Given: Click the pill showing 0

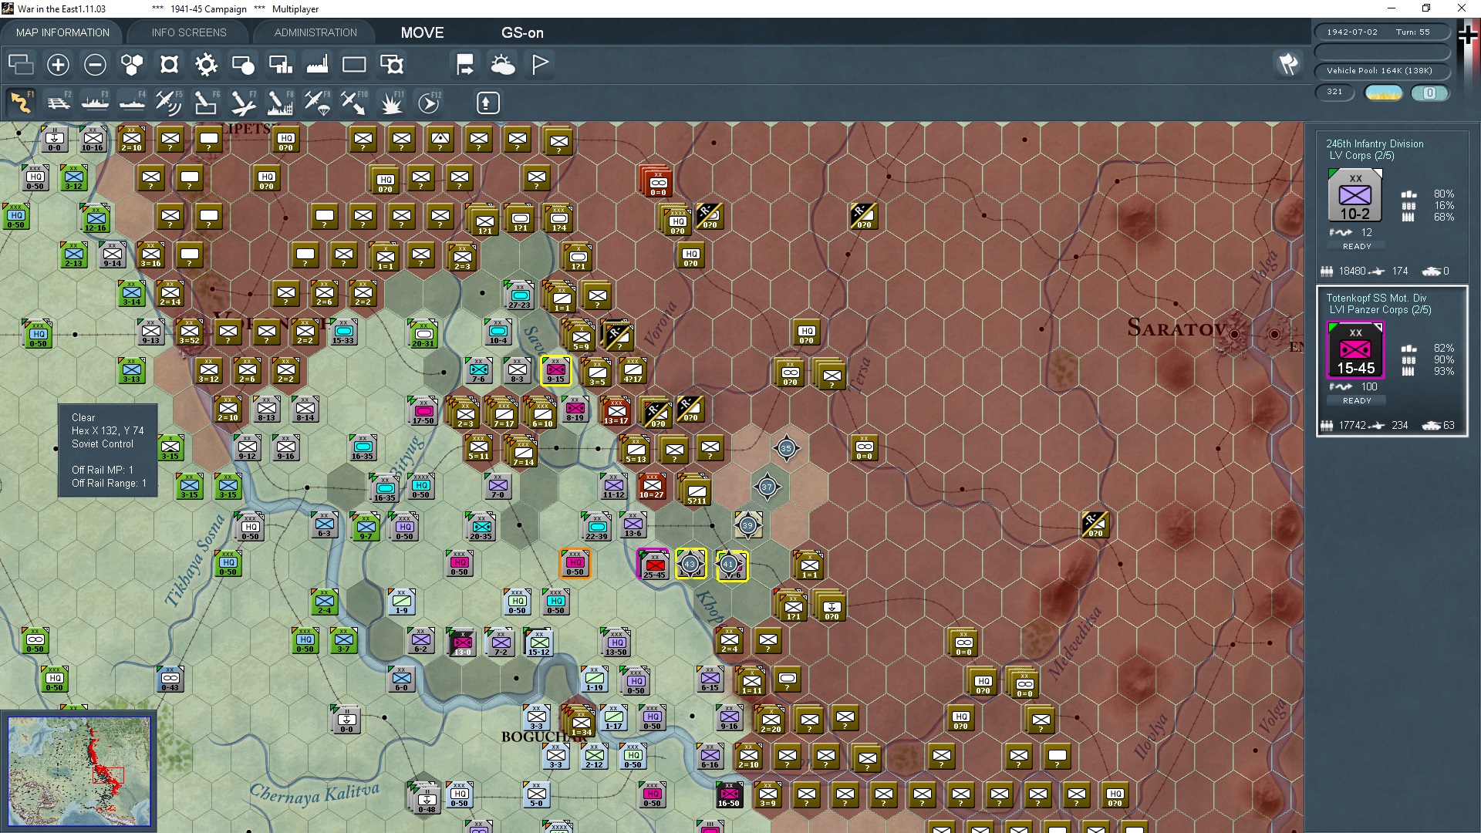Looking at the screenshot, I should click(1429, 93).
